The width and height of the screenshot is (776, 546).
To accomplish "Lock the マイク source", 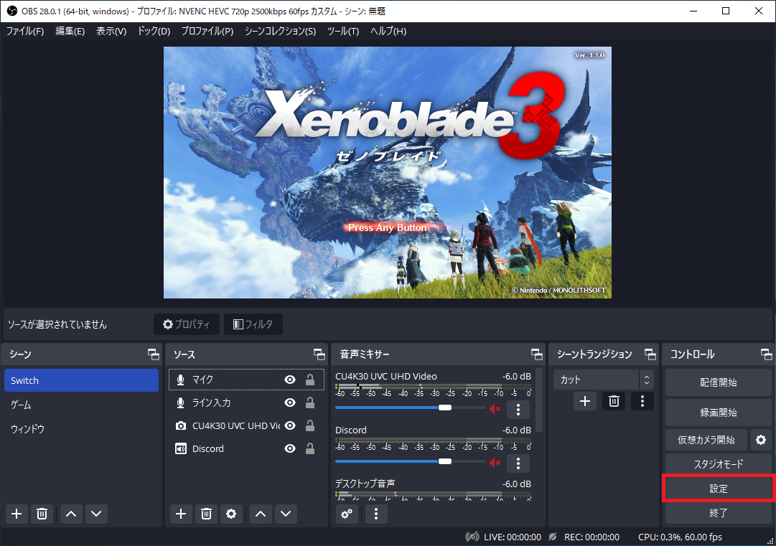I will (x=310, y=380).
